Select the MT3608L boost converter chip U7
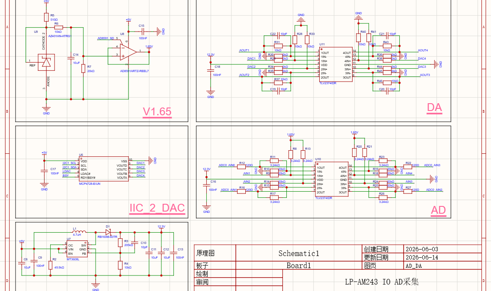The width and height of the screenshot is (491, 291). click(77, 249)
